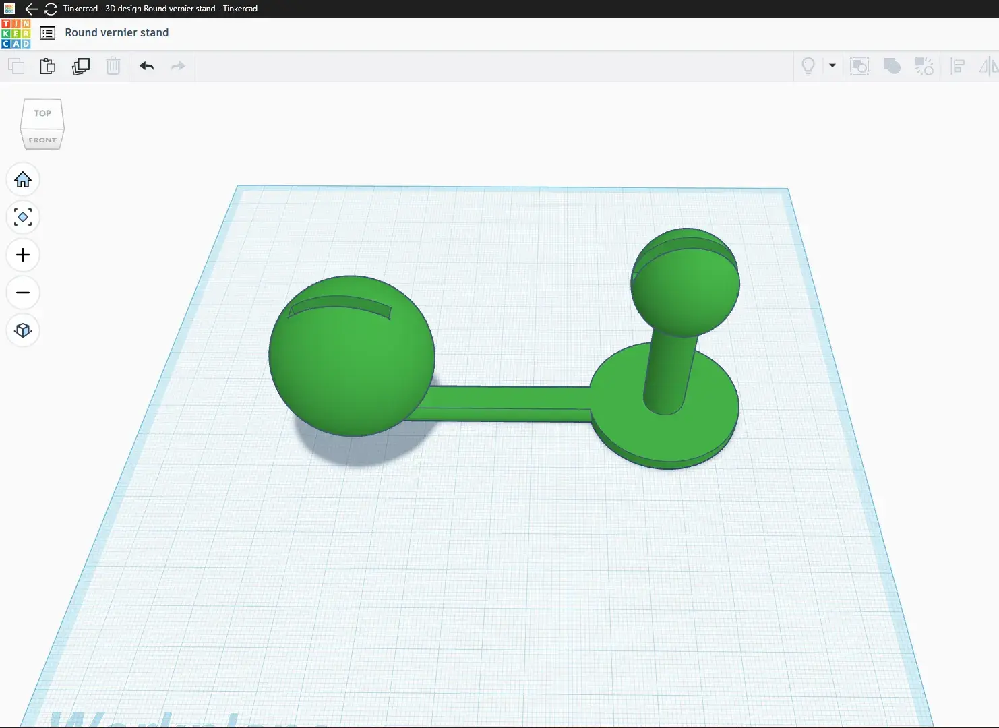Expand the visibility dropdown arrow
The width and height of the screenshot is (999, 728).
[x=832, y=66]
